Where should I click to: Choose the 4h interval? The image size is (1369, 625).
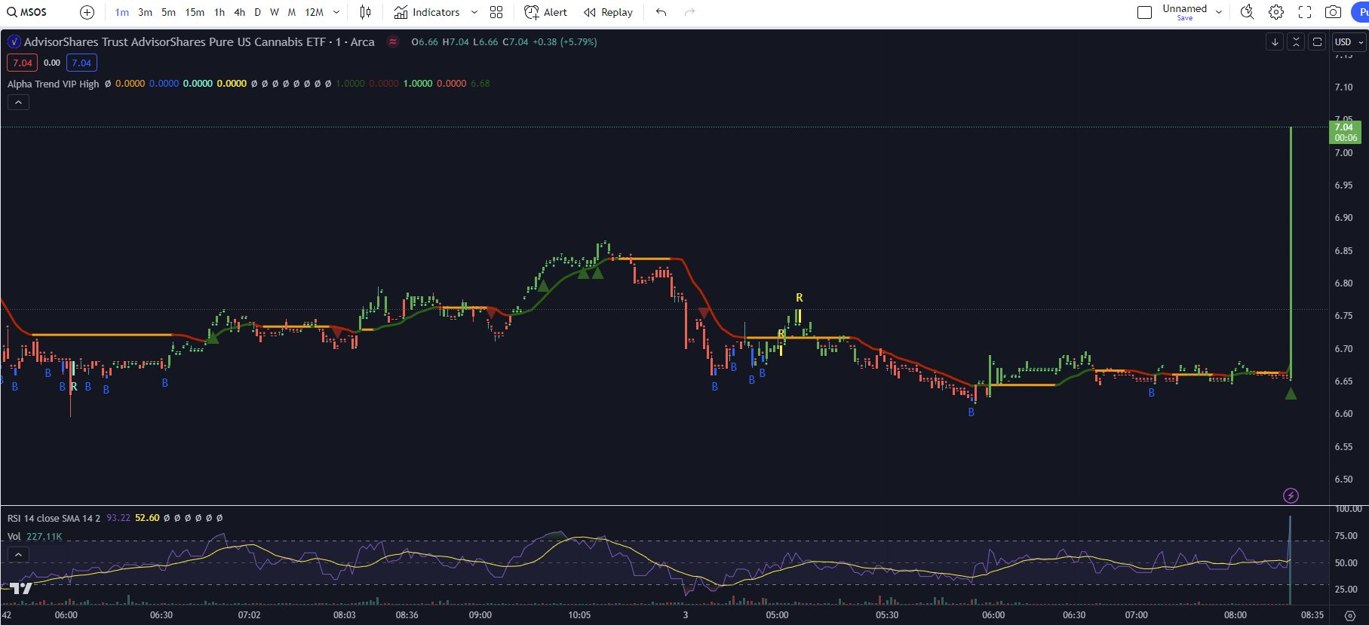(239, 12)
